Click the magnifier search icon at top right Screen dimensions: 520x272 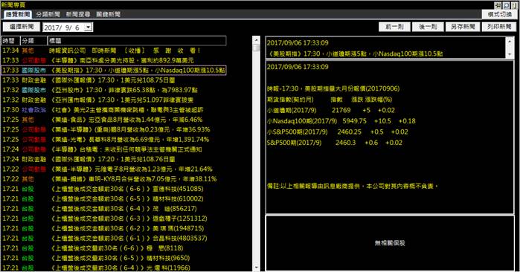coord(506,5)
